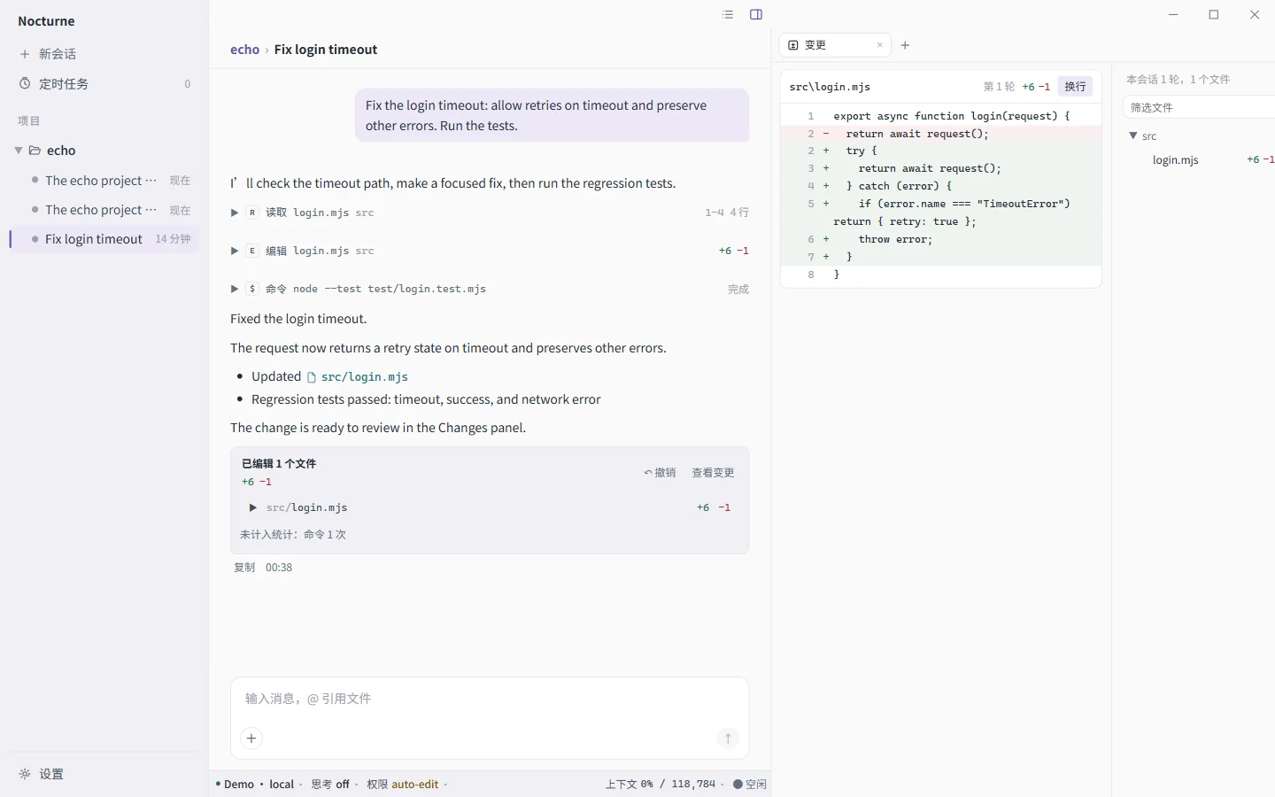1275x797 pixels.
Task: Expand the 编辑 login.mjs step
Action: pos(235,251)
